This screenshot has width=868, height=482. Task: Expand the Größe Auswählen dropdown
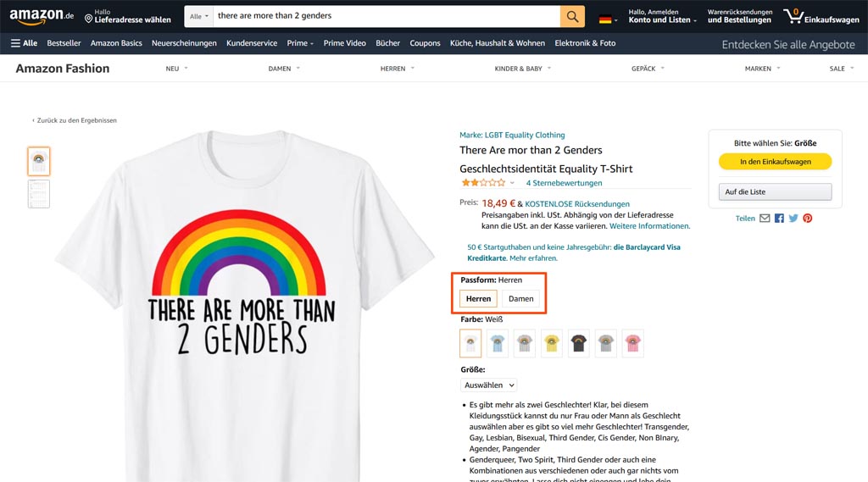tap(489, 385)
